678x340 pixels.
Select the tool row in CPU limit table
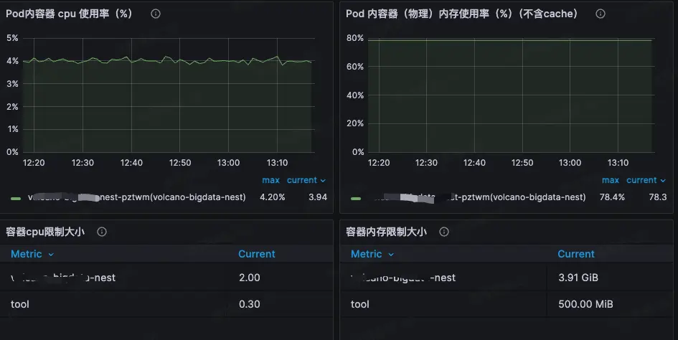click(19, 304)
